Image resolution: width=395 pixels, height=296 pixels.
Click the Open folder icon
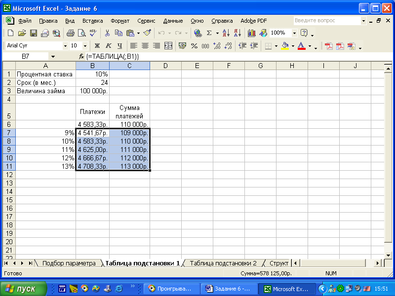coord(22,33)
